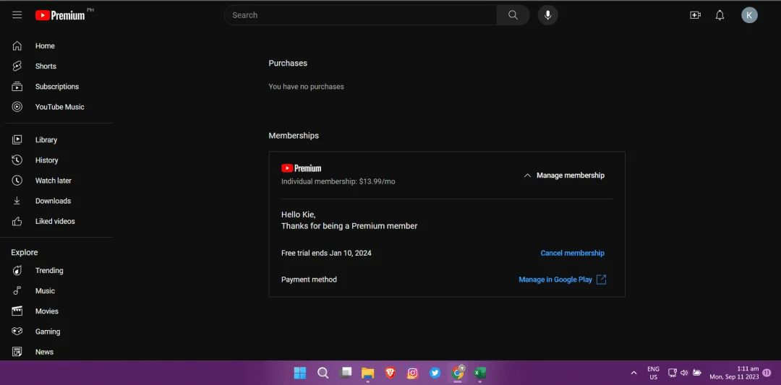Open Windows taskbar search
Screen dimensions: 781x385
click(323, 373)
